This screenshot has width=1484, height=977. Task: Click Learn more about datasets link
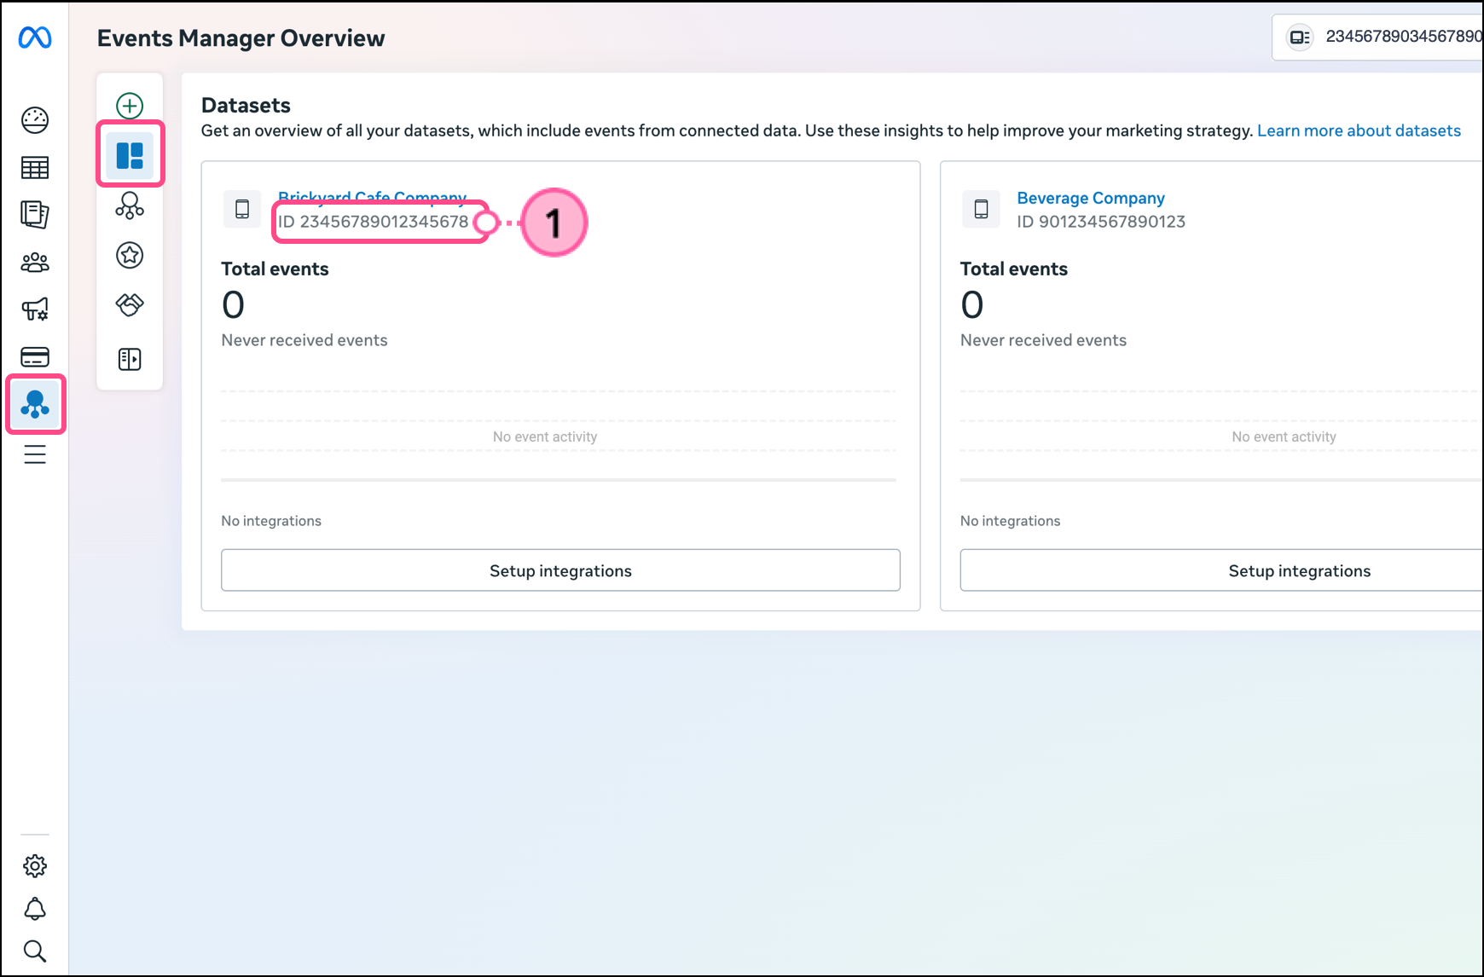(x=1358, y=130)
